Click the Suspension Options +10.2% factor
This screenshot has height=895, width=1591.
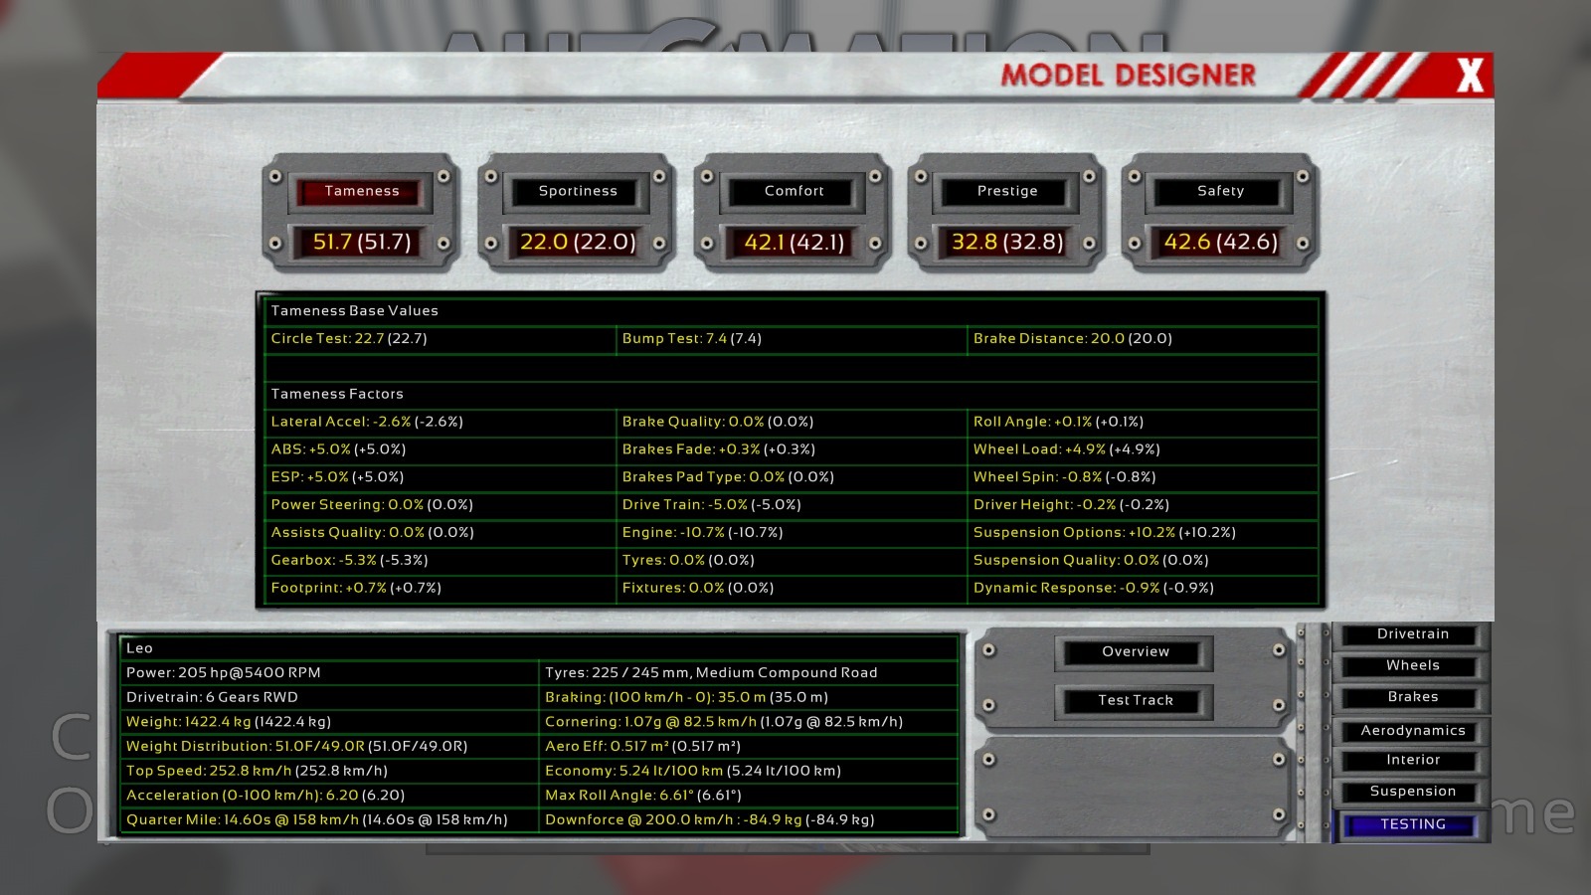coord(1104,533)
